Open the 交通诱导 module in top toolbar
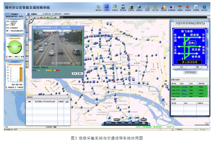The width and height of the screenshot is (216, 144). [106, 7]
